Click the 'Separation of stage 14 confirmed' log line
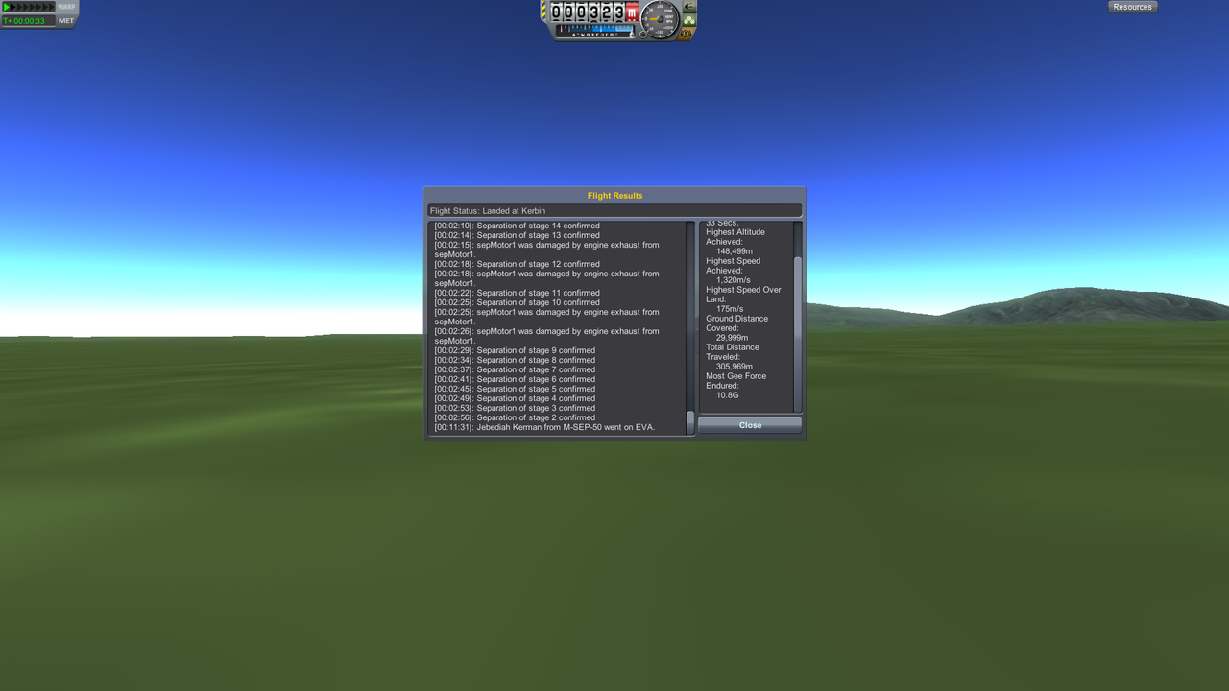The image size is (1229, 691). coord(517,226)
